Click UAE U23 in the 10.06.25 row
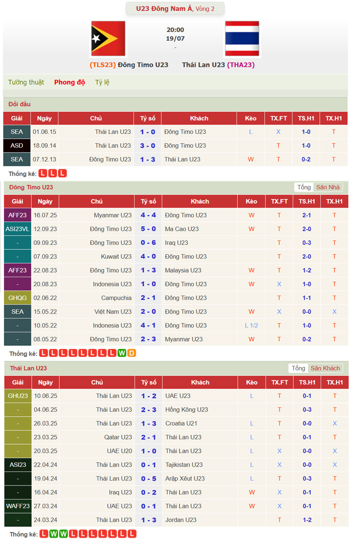Viewport: 357px width, 539px height. (178, 396)
